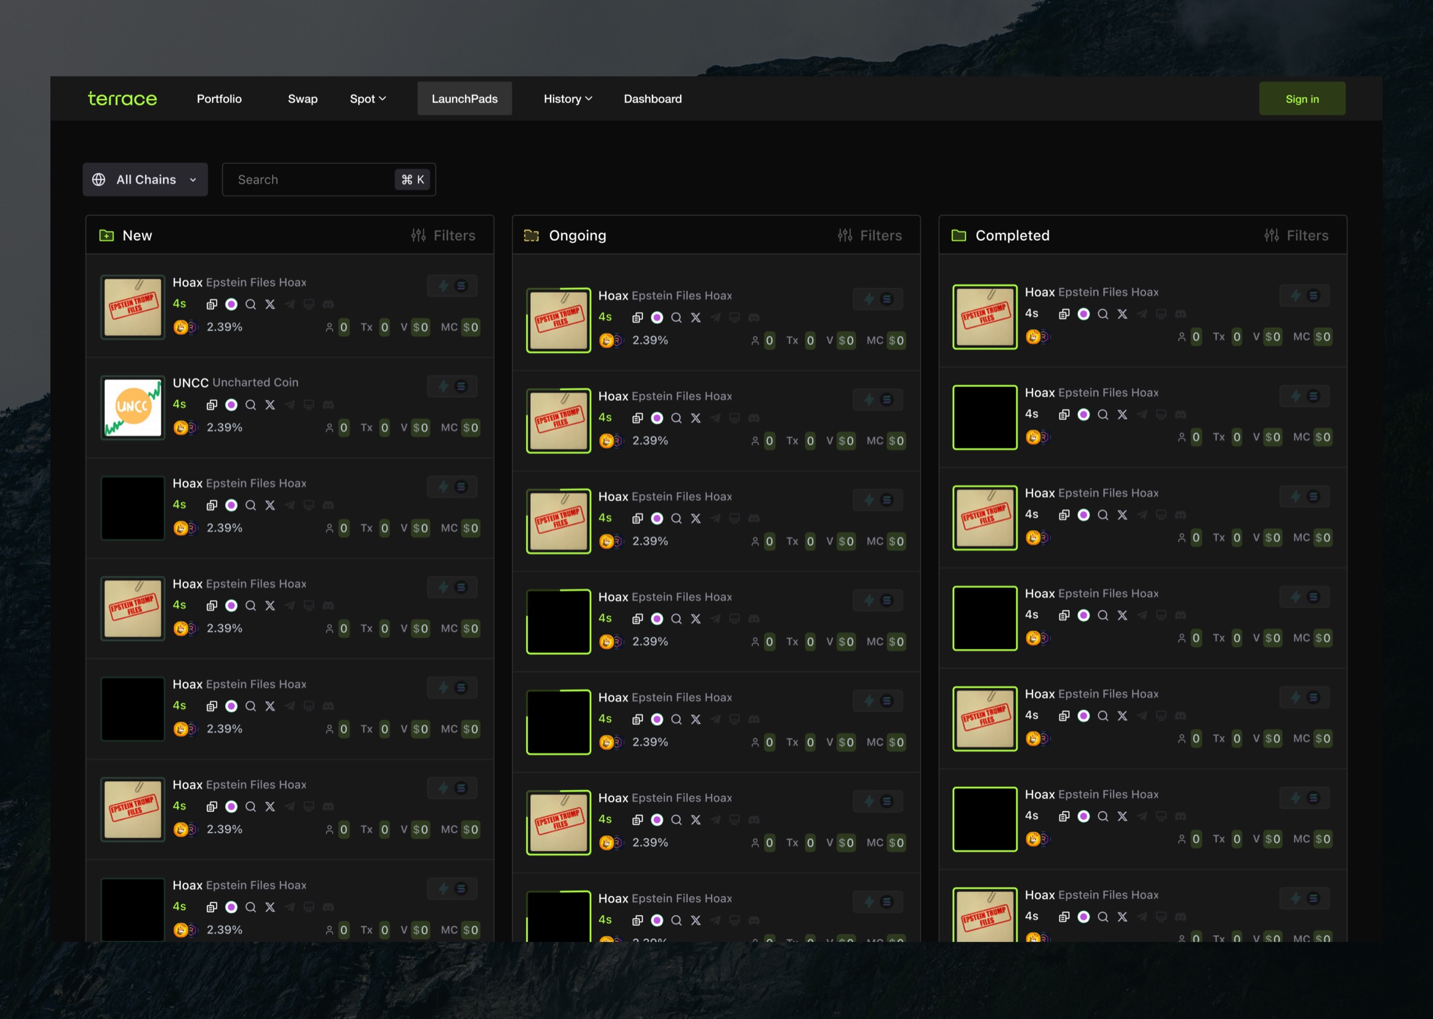Click the New column folder icon

107,235
